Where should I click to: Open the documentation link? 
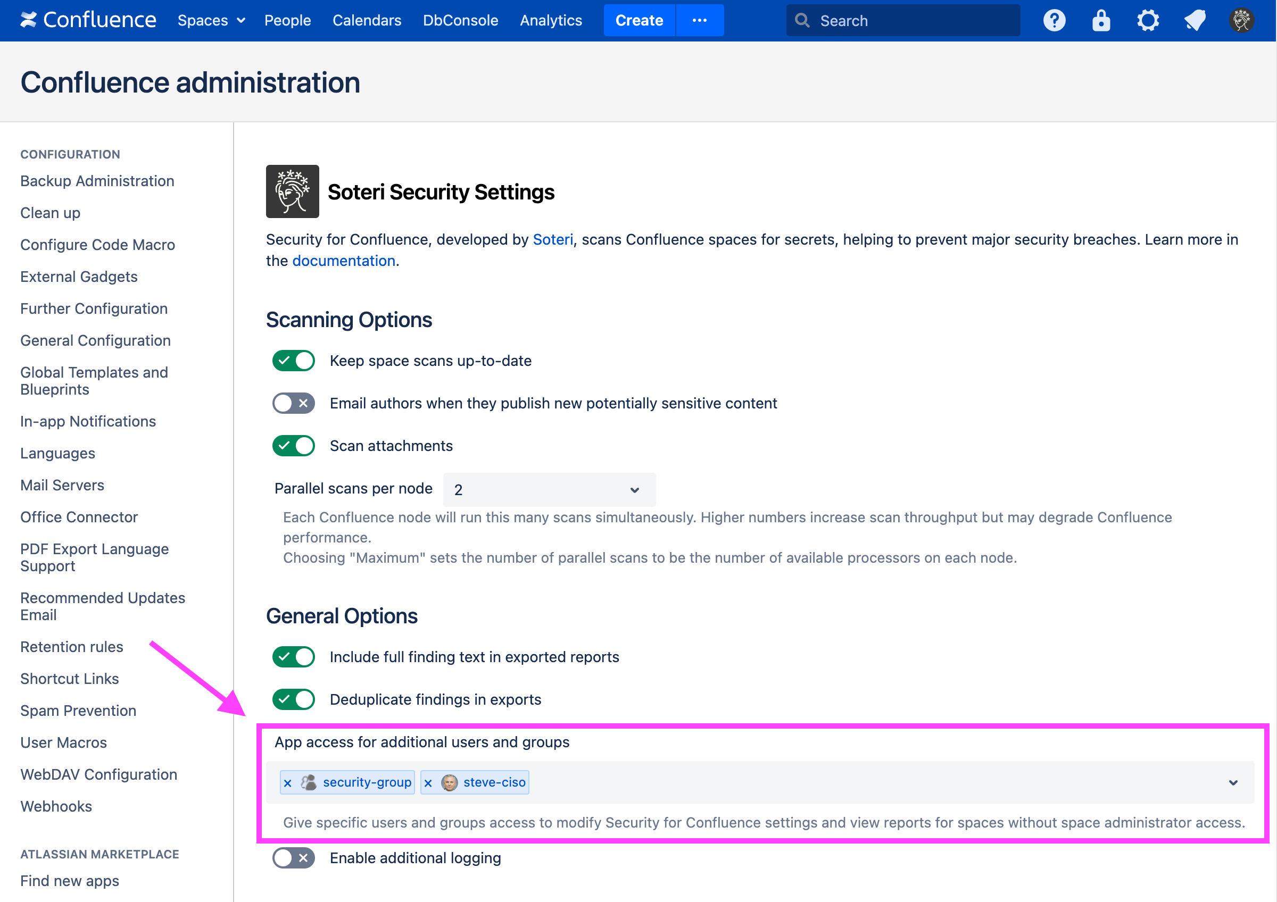(343, 261)
